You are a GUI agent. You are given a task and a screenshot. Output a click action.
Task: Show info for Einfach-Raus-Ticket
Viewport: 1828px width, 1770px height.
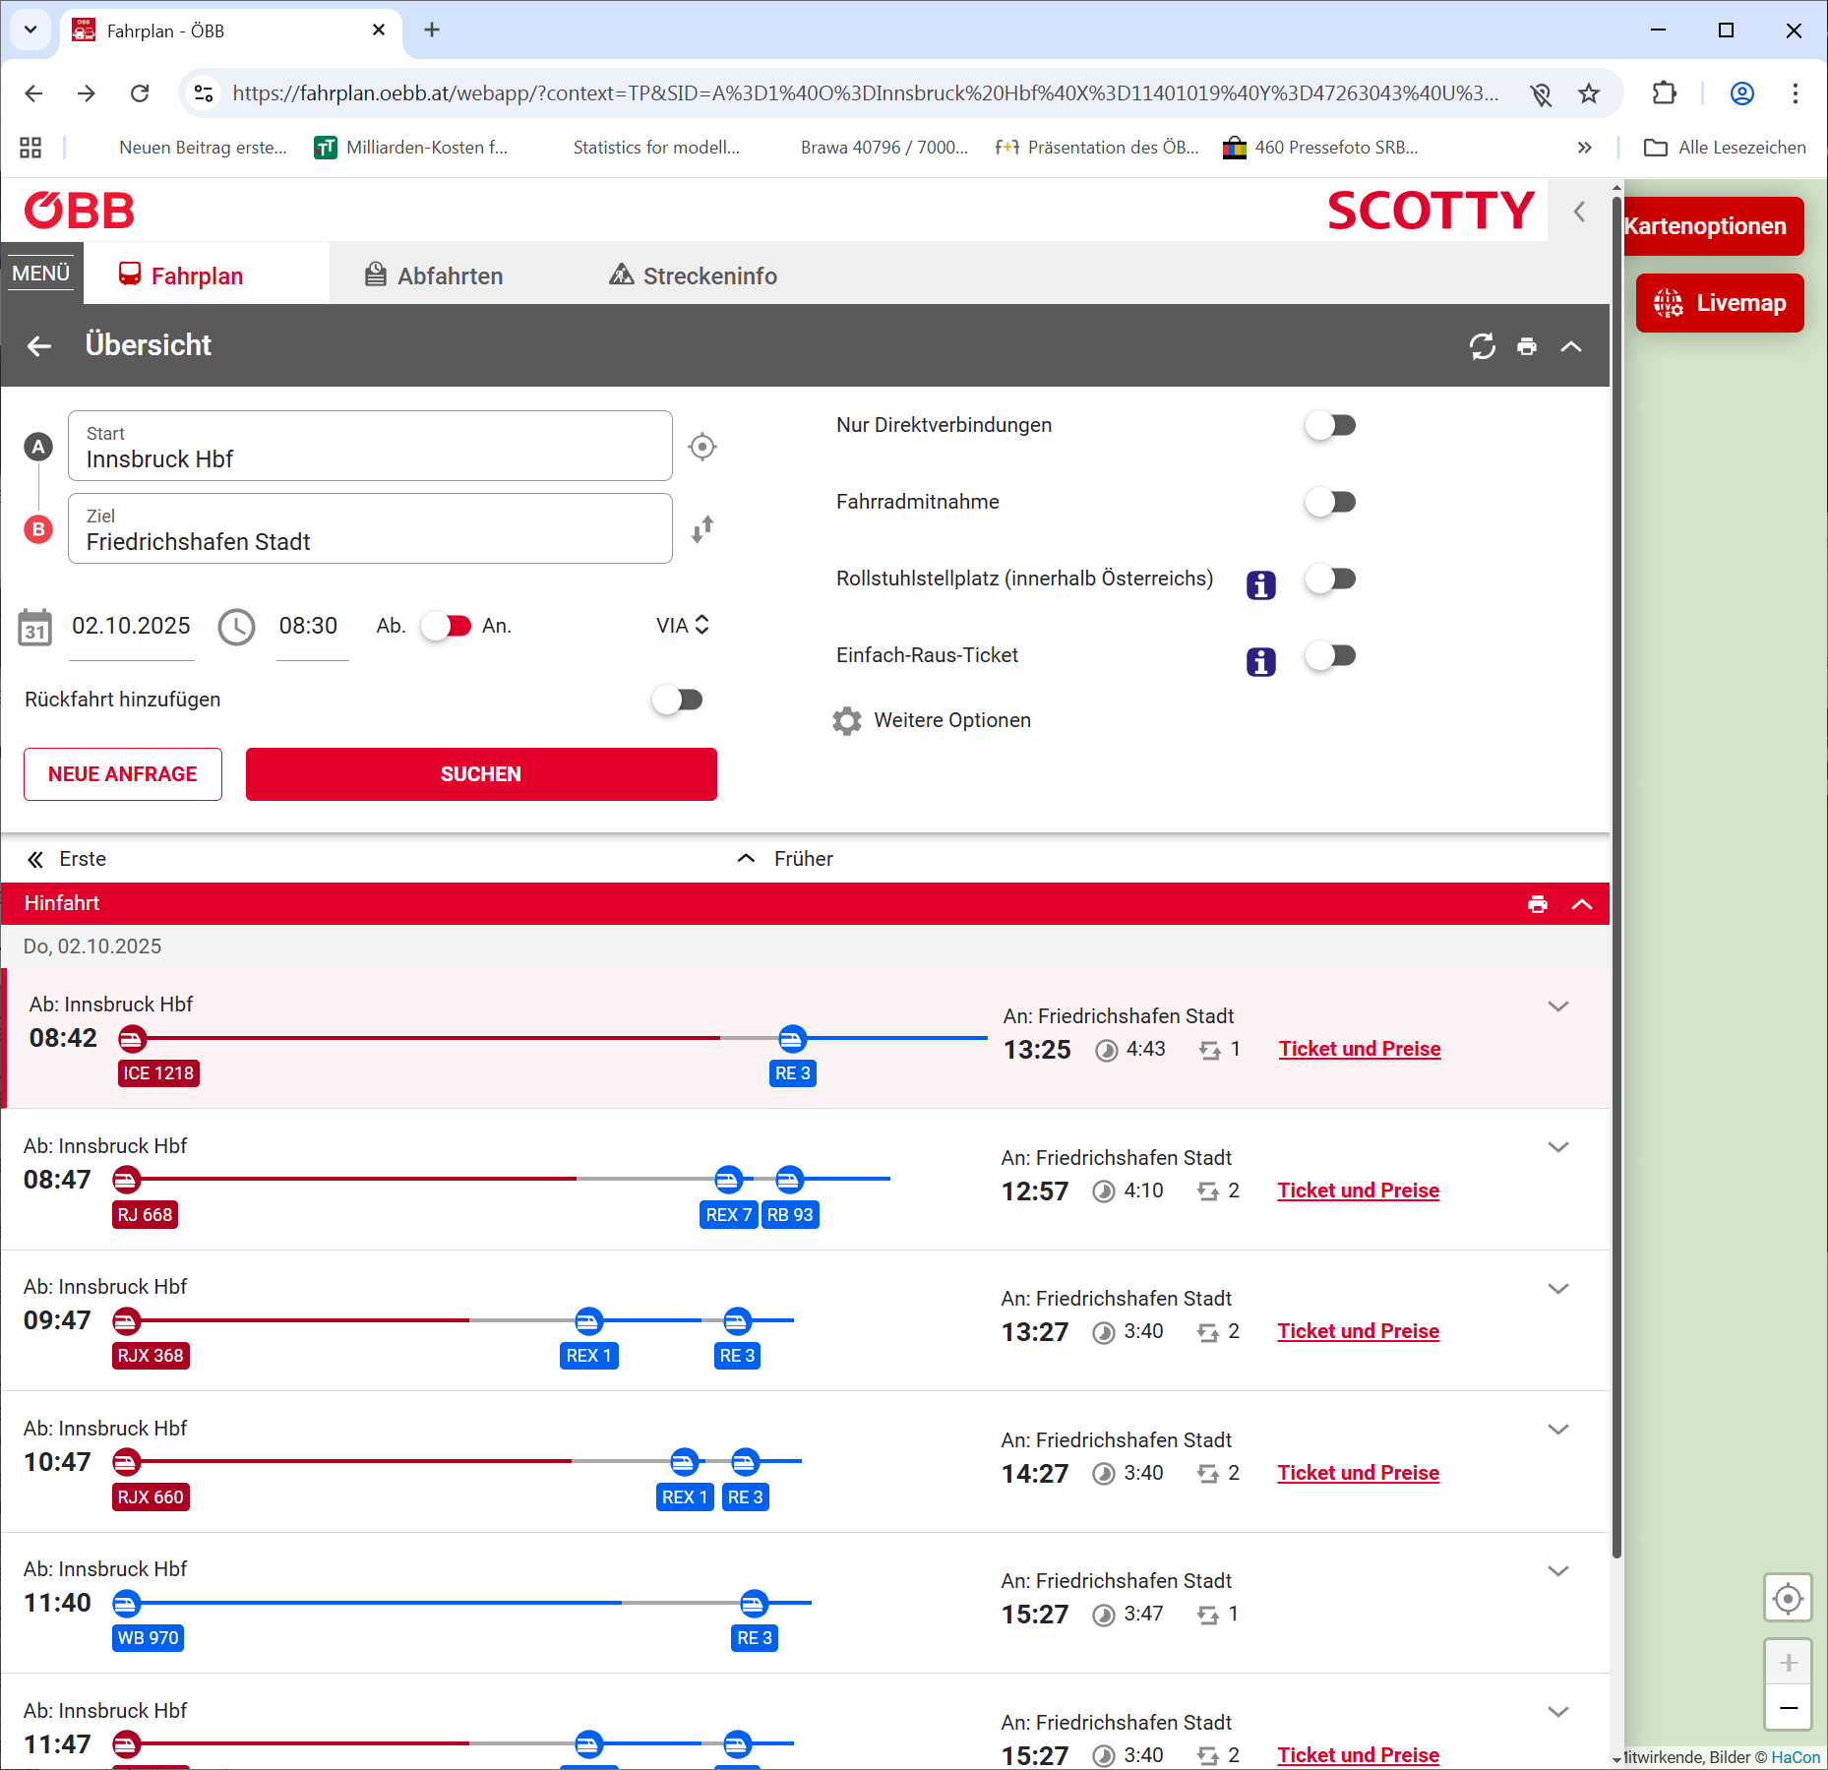[1260, 662]
